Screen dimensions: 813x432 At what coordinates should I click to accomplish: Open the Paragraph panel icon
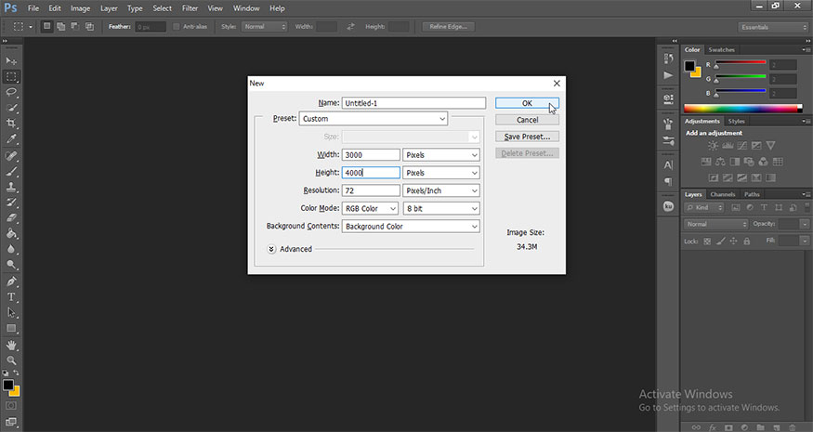(x=668, y=181)
